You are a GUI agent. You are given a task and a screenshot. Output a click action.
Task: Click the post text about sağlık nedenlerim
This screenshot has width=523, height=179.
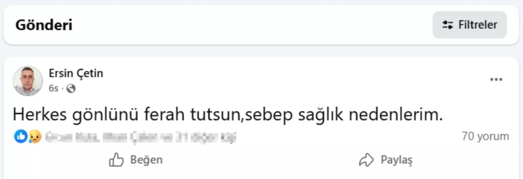tap(228, 115)
